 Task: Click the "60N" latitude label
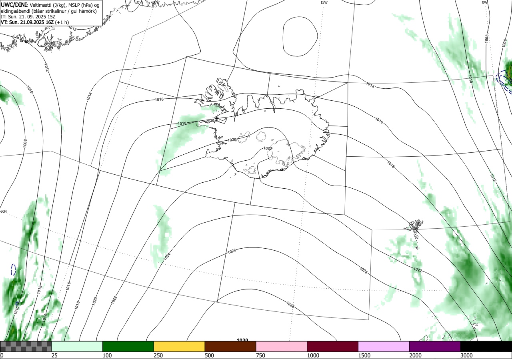click(4, 211)
